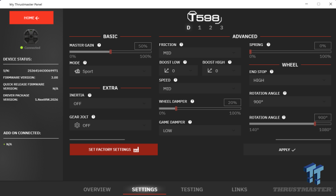Click the Boost High curve icon

[210, 70]
